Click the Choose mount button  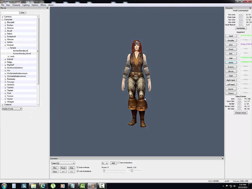click(x=241, y=113)
